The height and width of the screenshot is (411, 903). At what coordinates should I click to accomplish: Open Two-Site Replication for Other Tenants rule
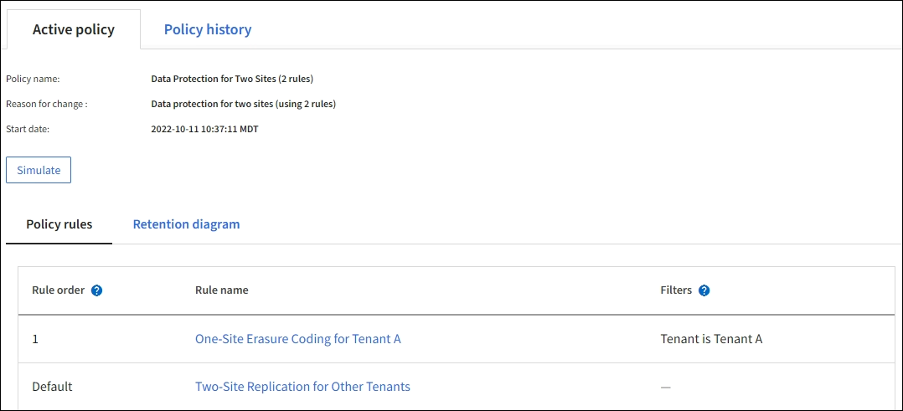pyautogui.click(x=302, y=387)
